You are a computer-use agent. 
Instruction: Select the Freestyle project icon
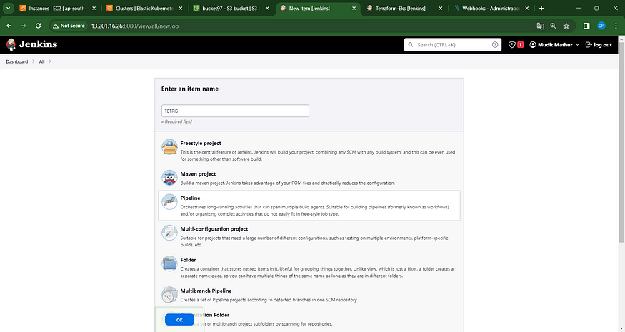(169, 146)
